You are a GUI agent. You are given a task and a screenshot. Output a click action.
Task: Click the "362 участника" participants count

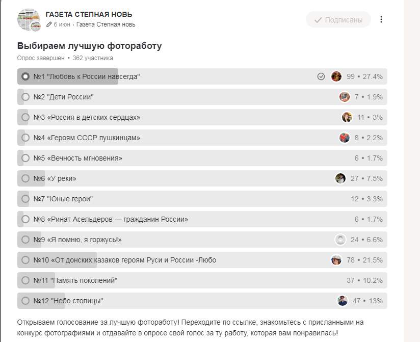point(93,58)
